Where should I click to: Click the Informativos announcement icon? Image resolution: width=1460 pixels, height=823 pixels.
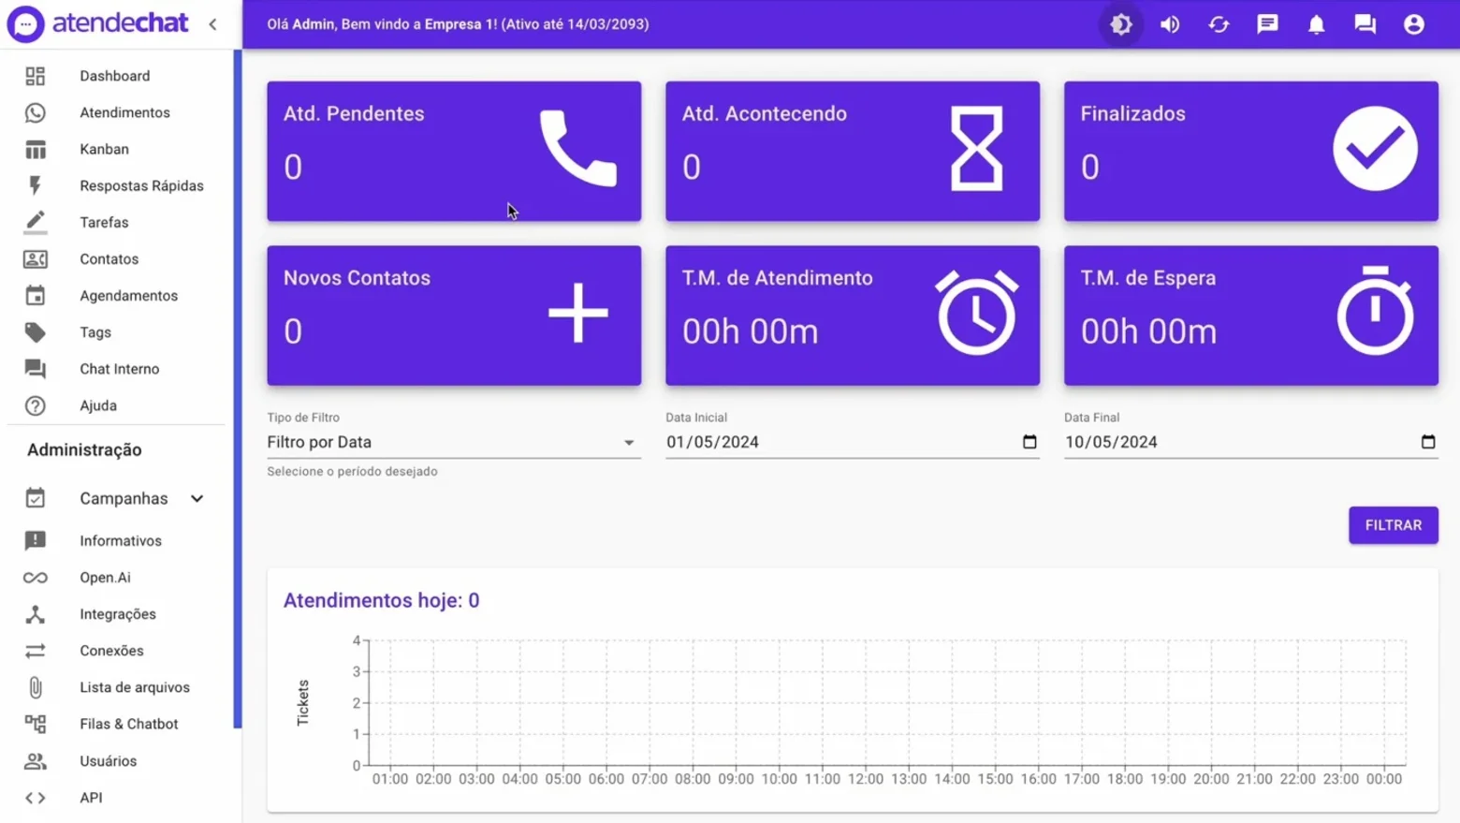pyautogui.click(x=36, y=540)
